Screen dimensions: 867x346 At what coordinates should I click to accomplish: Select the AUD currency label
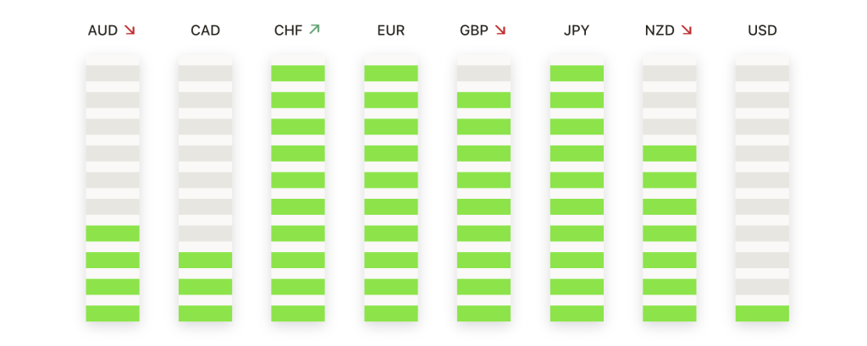102,30
